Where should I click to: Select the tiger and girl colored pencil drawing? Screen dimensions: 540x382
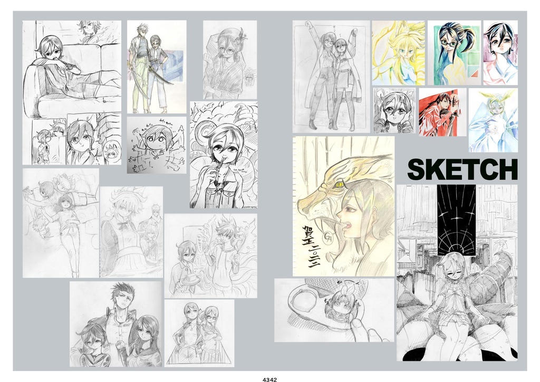point(344,206)
